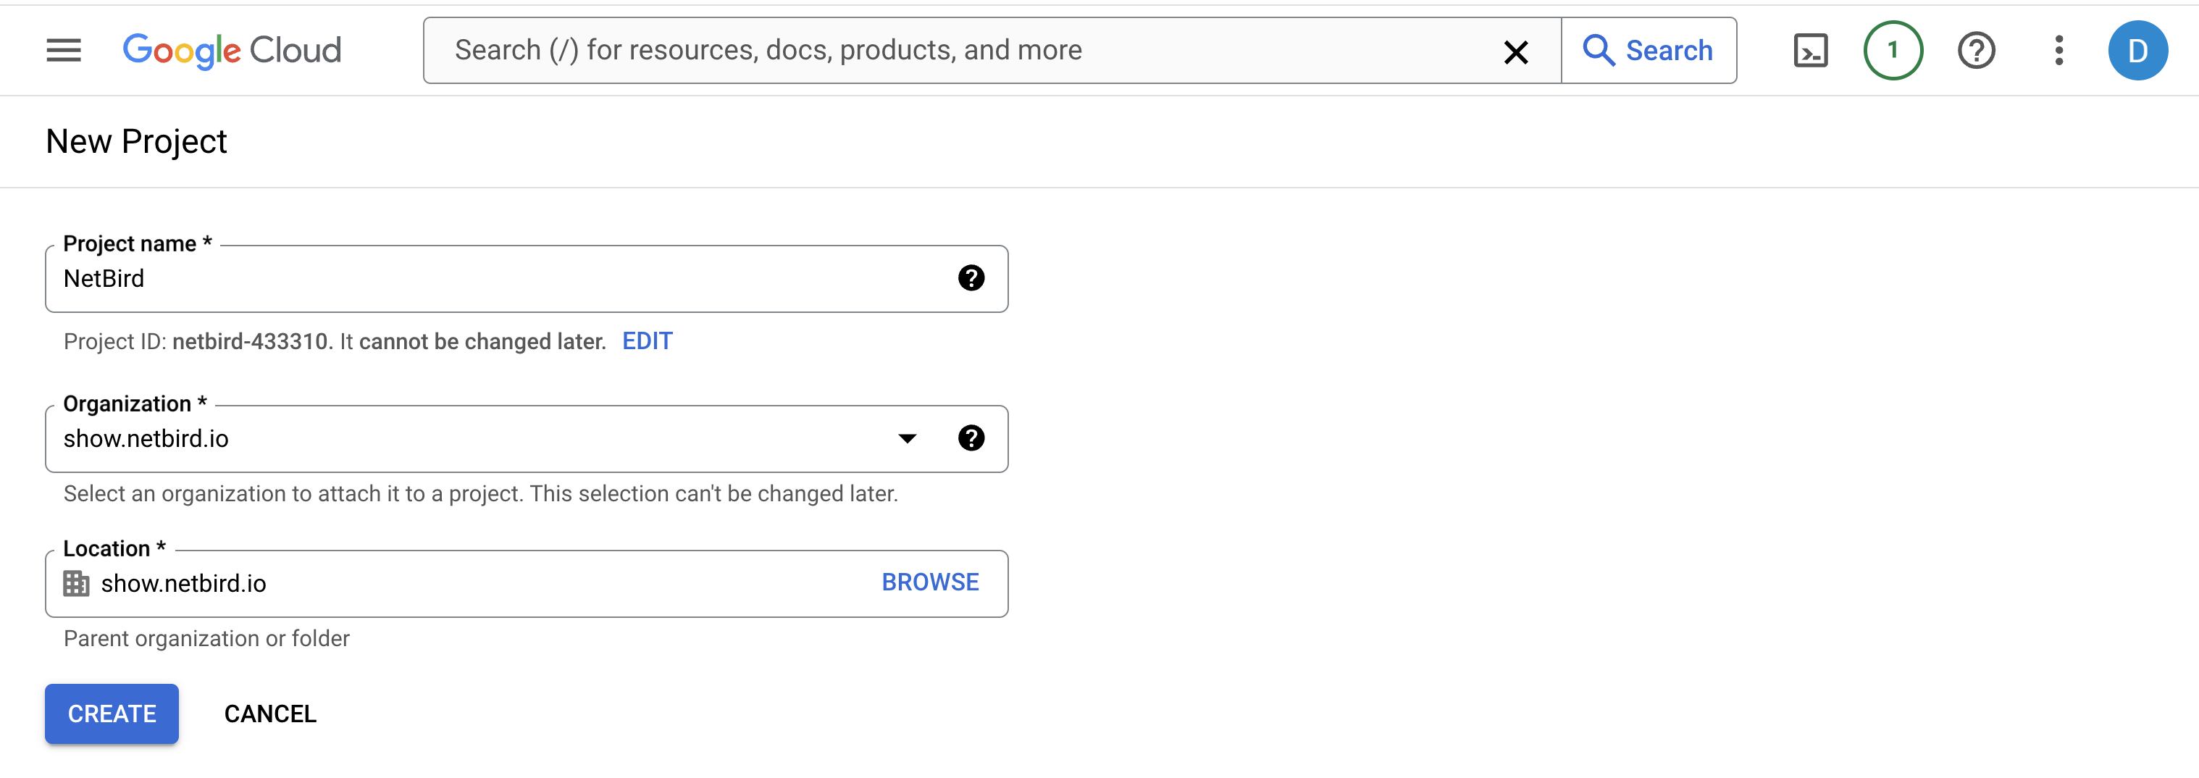Screen dimensions: 2199x778
Task: Open the Google Cloud navigation menu
Action: (x=62, y=49)
